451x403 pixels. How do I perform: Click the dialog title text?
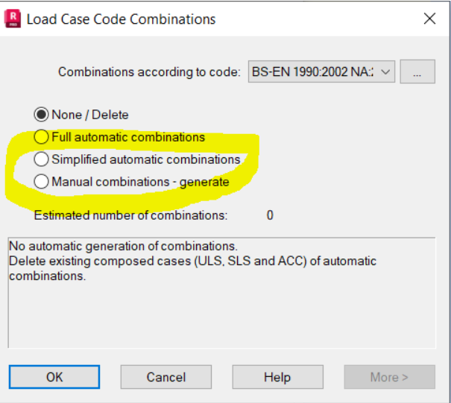[x=122, y=19]
